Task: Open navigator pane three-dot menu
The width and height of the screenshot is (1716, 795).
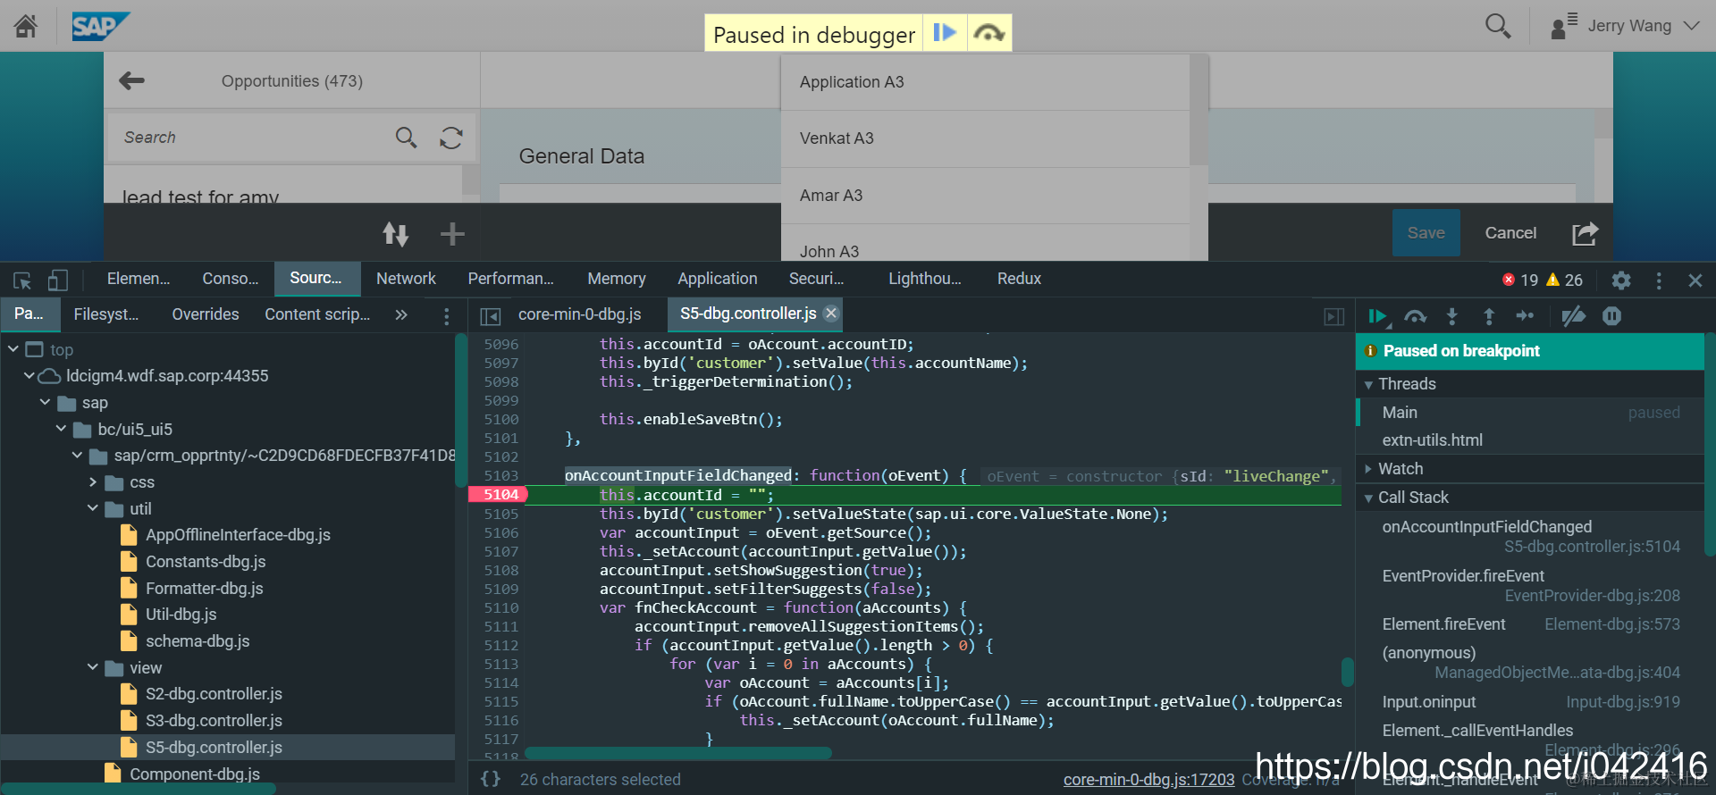Action: click(447, 316)
